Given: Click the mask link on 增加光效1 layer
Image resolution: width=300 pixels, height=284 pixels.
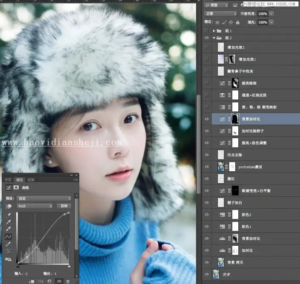Looking at the screenshot, I should (x=226, y=59).
